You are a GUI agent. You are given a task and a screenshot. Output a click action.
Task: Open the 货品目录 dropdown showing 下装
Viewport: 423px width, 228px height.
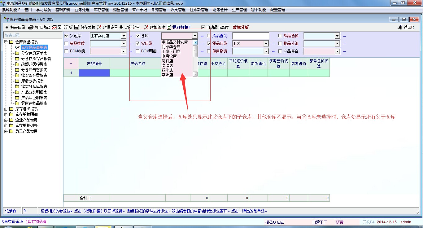(x=266, y=44)
